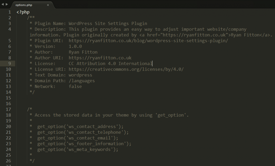Click the Plugin URI blog URL
275x166 pixels.
coord(148,40)
